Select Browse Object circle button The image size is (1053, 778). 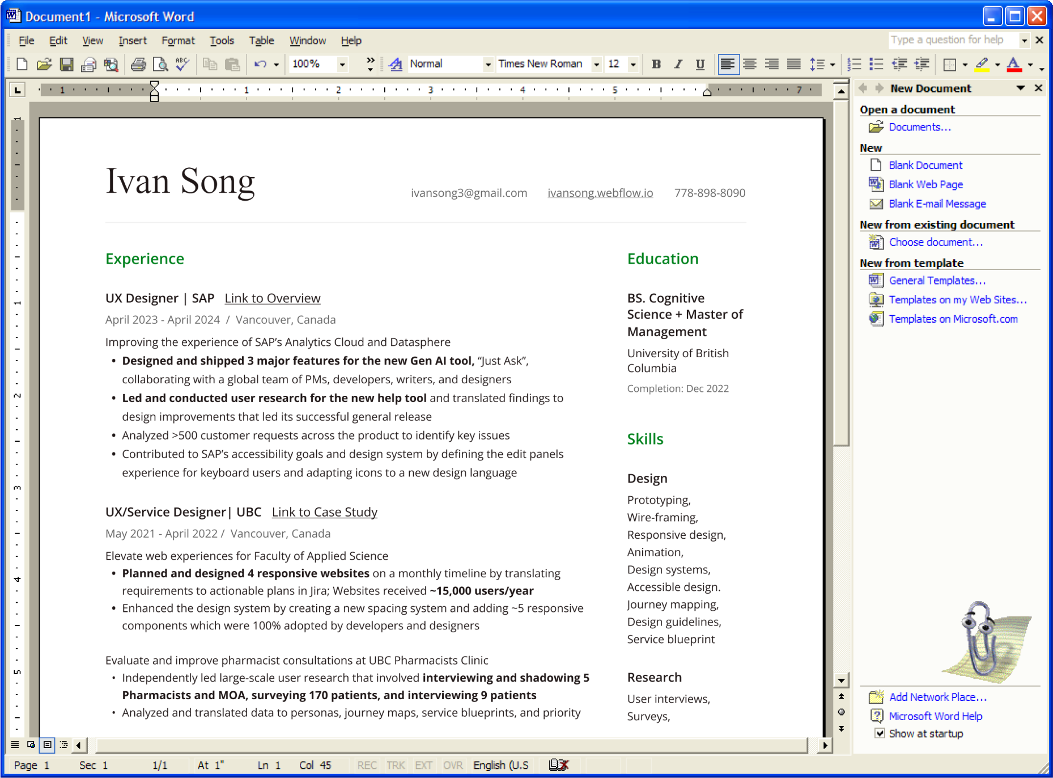[841, 712]
